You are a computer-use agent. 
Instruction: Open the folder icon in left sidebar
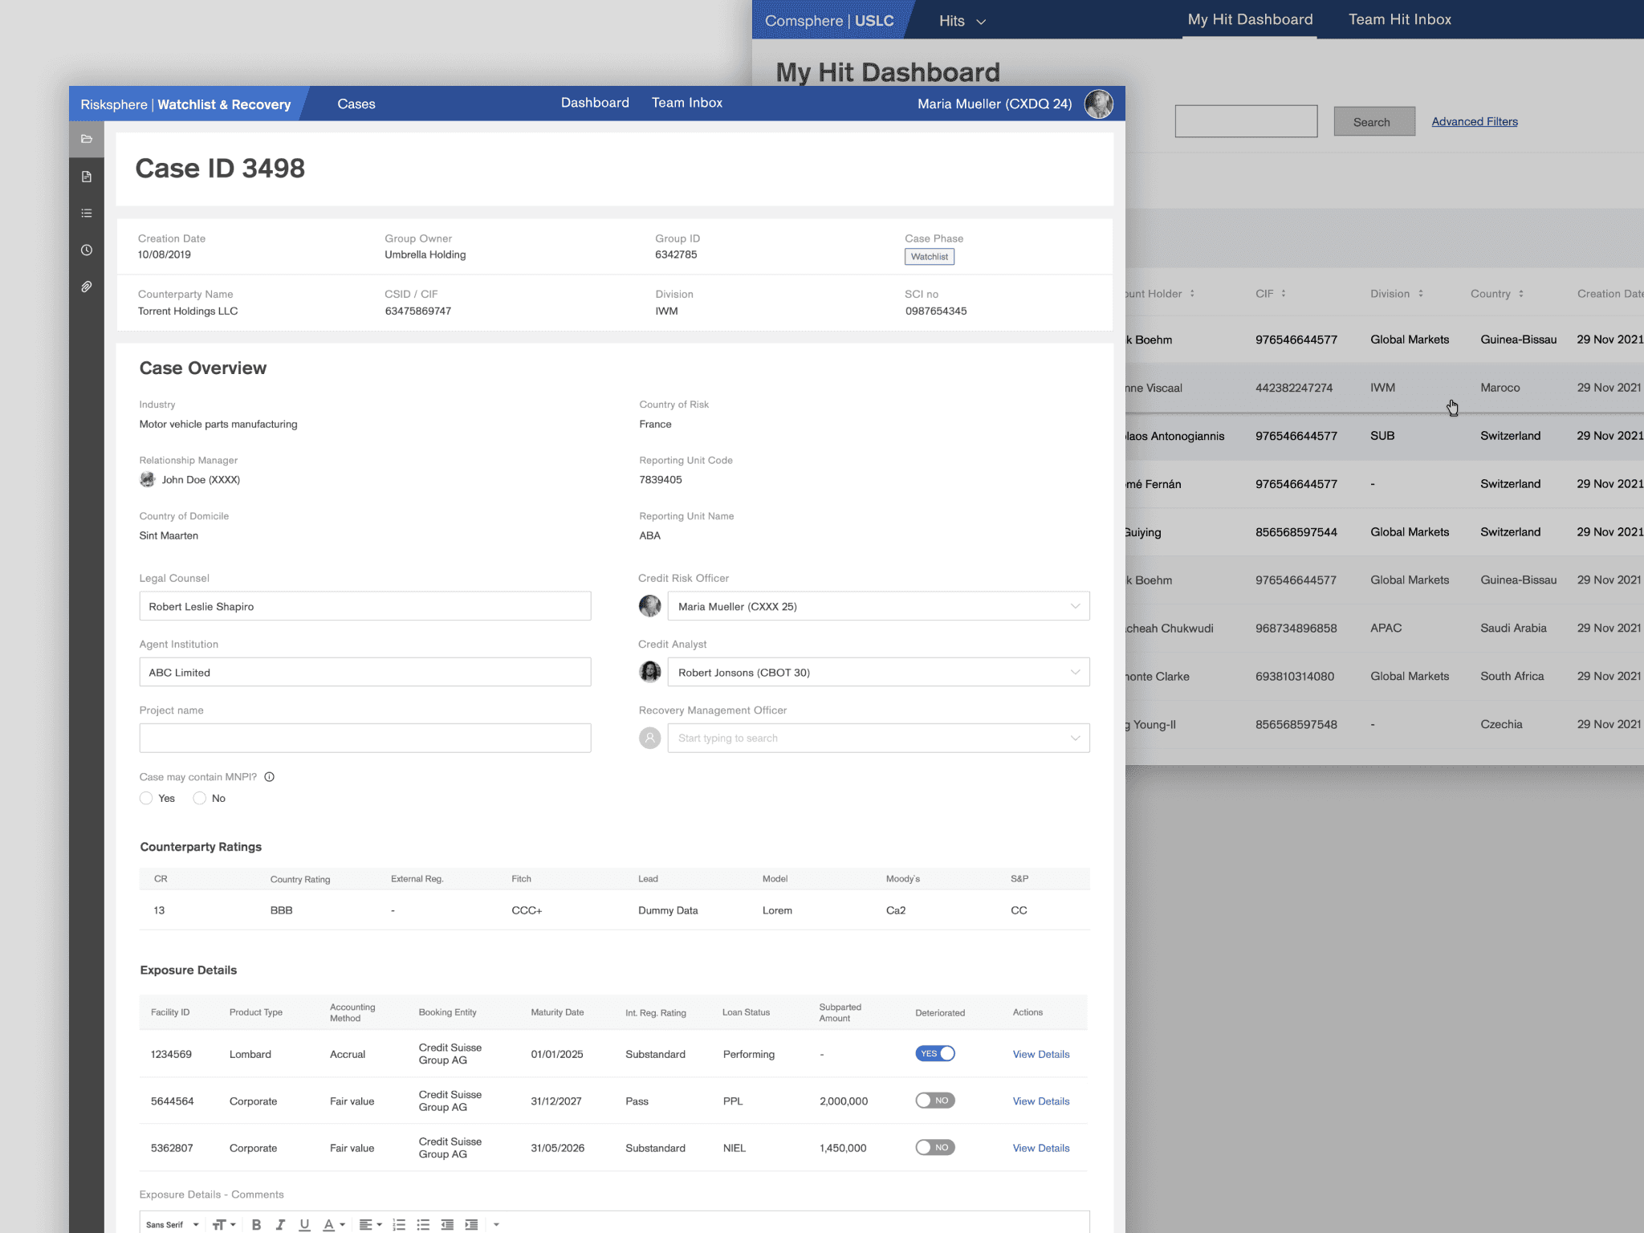click(x=87, y=139)
